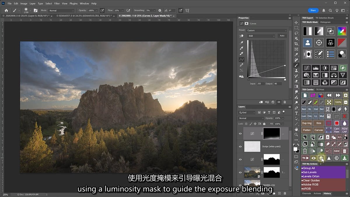Toggle visibility of the top Curves layer

click(x=240, y=134)
